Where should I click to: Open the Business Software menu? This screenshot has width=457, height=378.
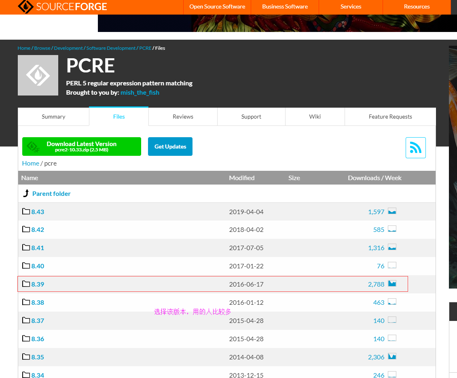(x=285, y=7)
